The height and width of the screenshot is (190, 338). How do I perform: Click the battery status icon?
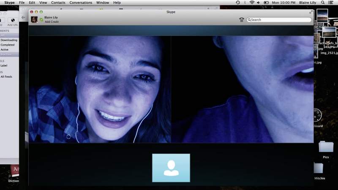click(266, 3)
